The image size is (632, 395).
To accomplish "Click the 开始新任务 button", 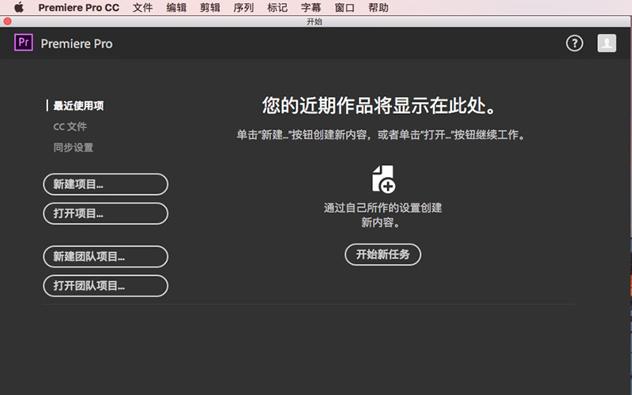I will click(x=383, y=254).
